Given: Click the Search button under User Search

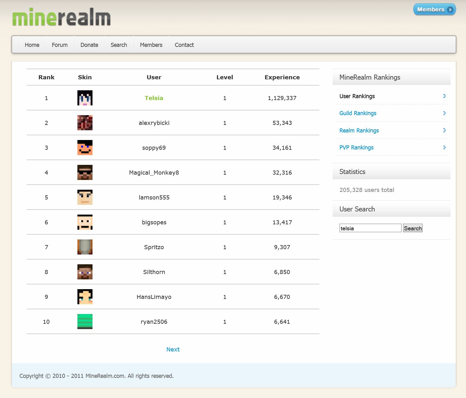Looking at the screenshot, I should pyautogui.click(x=413, y=228).
